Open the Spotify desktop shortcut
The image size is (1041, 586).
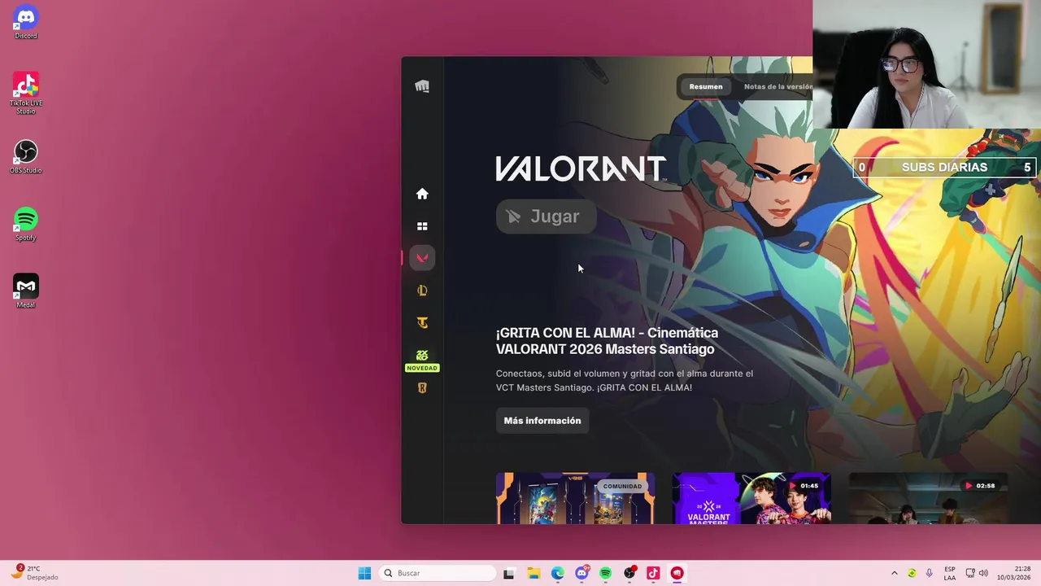[26, 224]
